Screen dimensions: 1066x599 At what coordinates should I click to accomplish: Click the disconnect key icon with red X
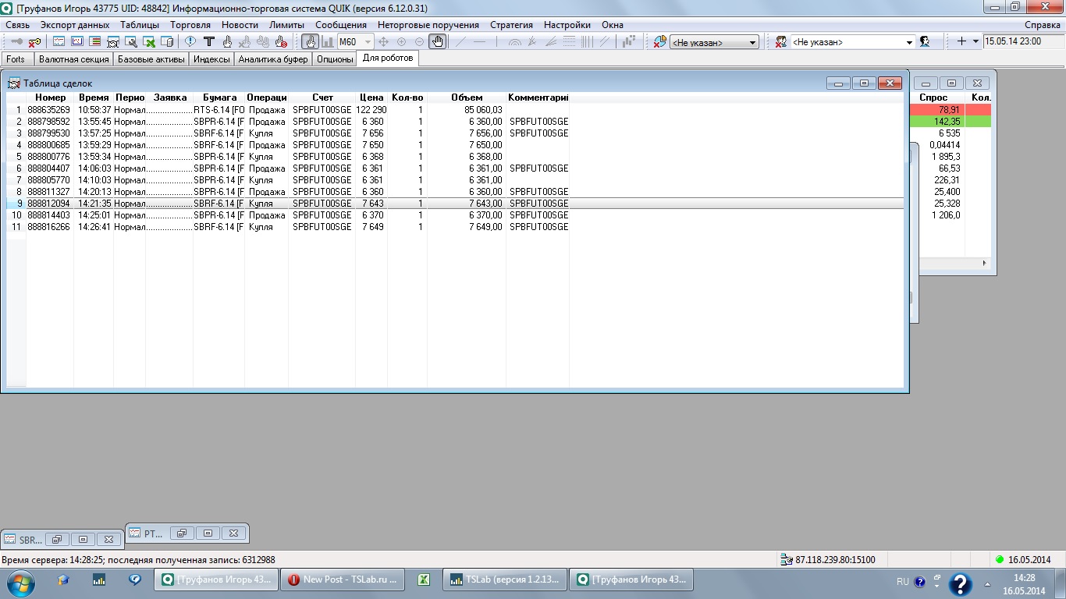34,41
